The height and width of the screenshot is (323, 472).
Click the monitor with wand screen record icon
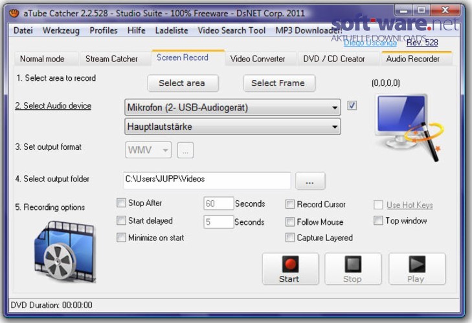(x=409, y=127)
